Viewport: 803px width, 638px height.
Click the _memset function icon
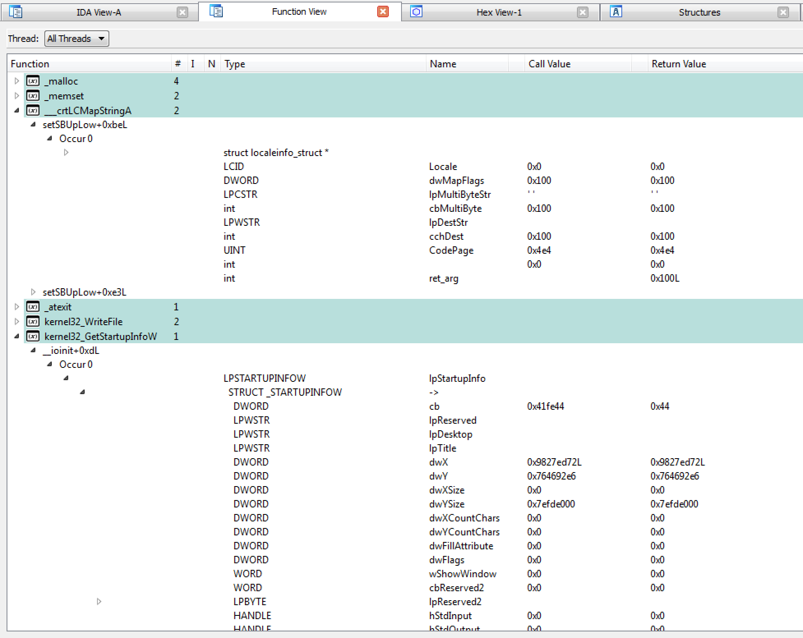[33, 96]
